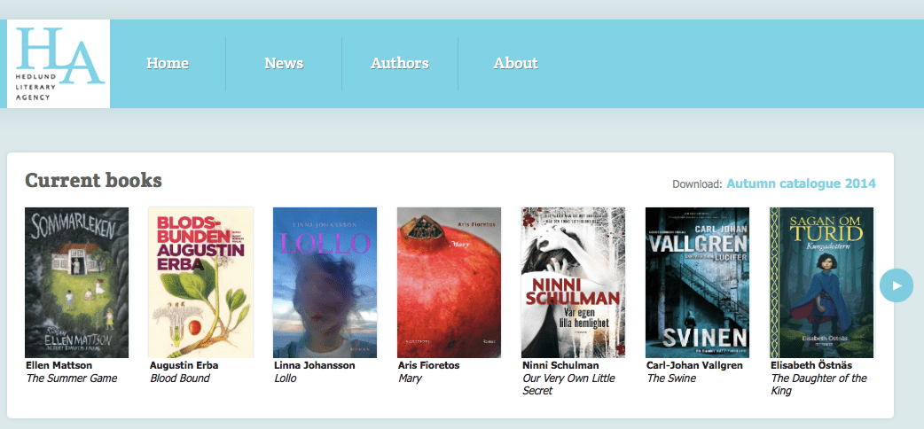This screenshot has height=429, width=924.
Task: Click the title Our Very Own Little Secret
Action: tap(568, 384)
